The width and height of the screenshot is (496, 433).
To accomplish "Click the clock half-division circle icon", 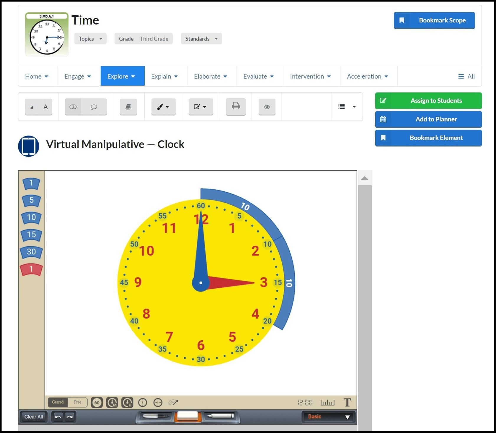I will coord(143,402).
